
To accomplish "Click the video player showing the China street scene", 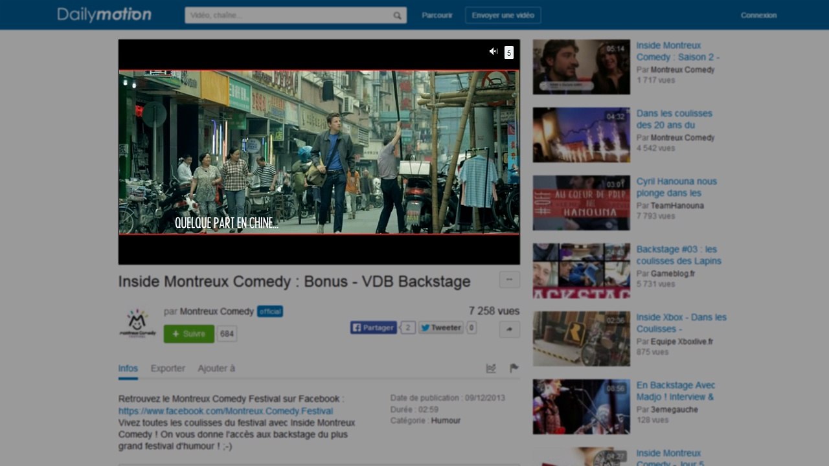I will point(319,152).
